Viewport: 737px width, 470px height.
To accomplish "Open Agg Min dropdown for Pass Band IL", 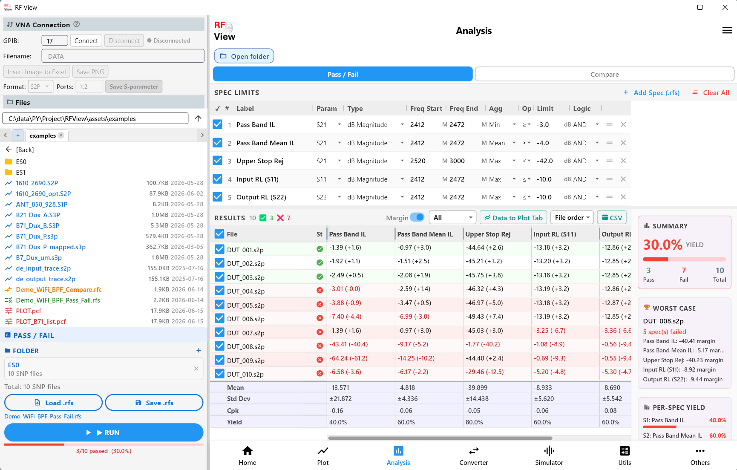I will (x=503, y=124).
